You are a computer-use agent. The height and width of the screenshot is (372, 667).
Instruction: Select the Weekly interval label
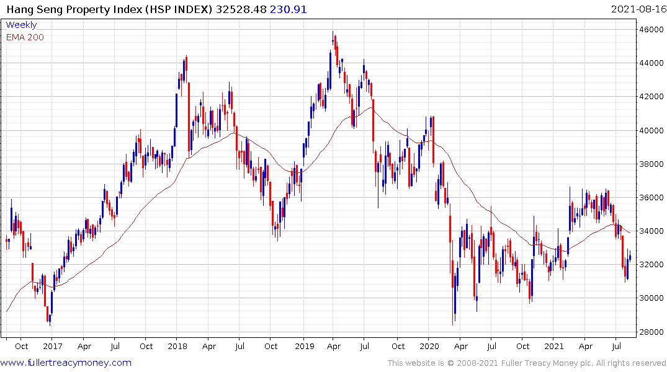point(21,25)
